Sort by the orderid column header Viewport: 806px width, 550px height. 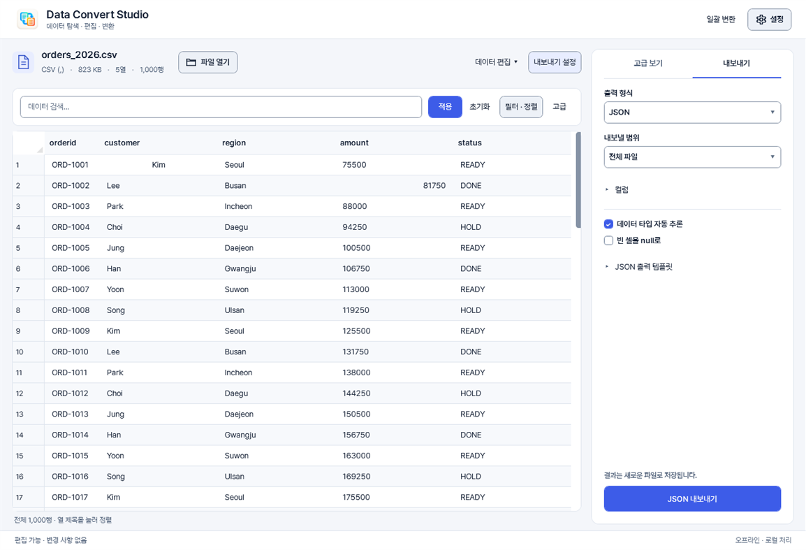pyautogui.click(x=63, y=143)
